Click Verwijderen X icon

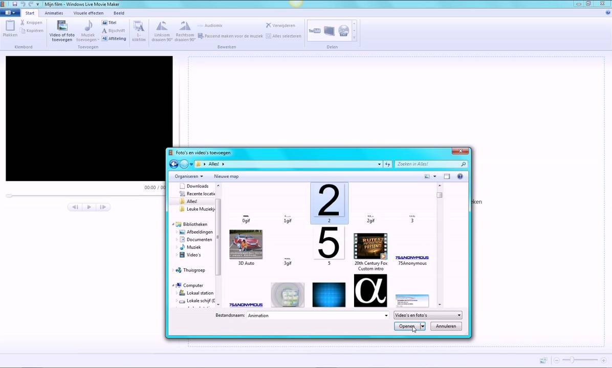[268, 26]
